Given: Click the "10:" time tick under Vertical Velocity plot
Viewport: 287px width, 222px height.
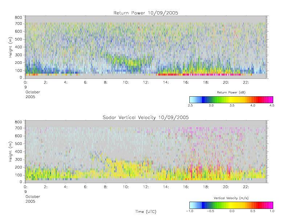Looking at the screenshot, I should coord(126,187).
